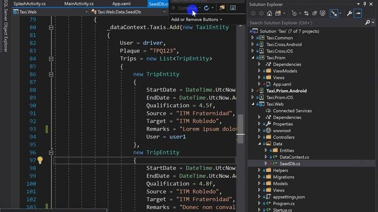Viewport: 378px width, 212px height.
Task: Select the Models folder
Action: click(280, 184)
